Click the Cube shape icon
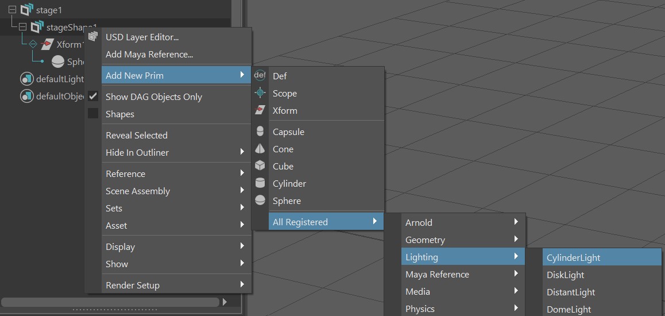Screen dimensions: 665x316 coord(260,166)
